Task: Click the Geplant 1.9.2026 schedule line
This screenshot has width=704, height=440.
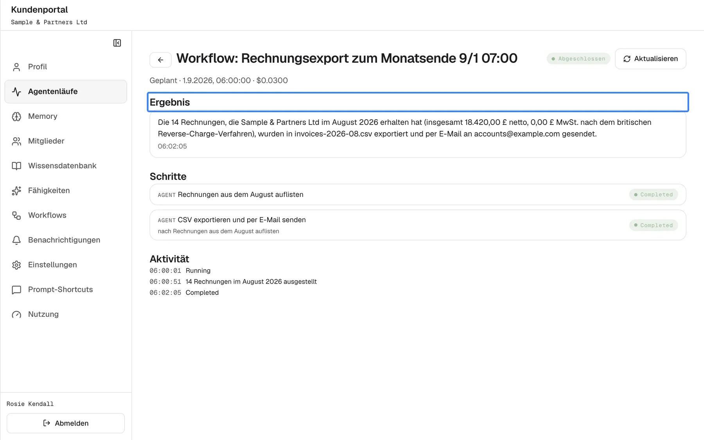Action: click(219, 81)
